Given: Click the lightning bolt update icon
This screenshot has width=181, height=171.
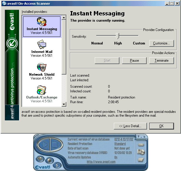Looking at the screenshot, I should point(57,165).
